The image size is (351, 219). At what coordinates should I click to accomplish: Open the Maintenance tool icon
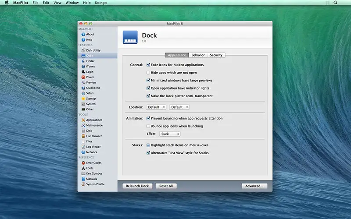[x=83, y=125]
